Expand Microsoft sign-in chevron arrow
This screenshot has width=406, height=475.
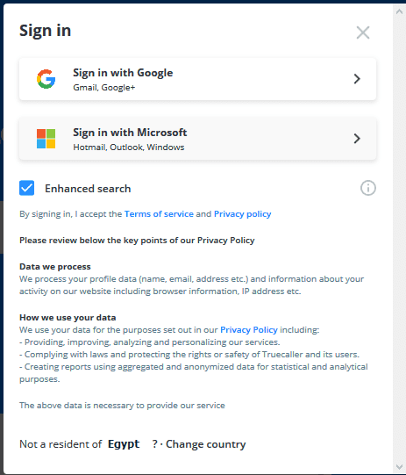click(357, 139)
